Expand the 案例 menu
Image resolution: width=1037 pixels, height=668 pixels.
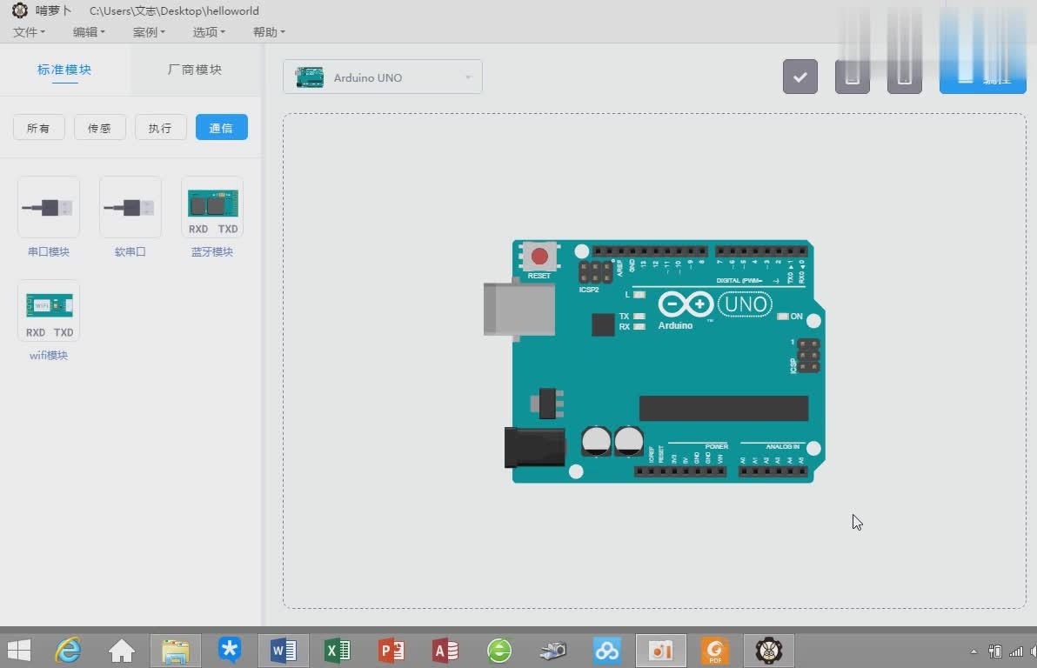click(x=149, y=31)
